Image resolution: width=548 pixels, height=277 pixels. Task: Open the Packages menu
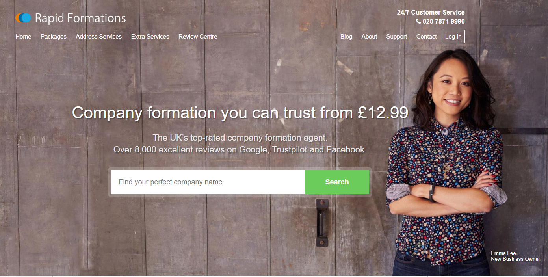click(54, 37)
